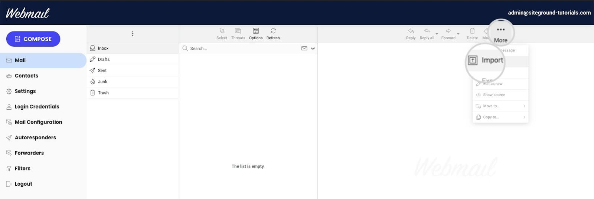Click the Mail envelope icon in sidebar

pyautogui.click(x=9, y=60)
